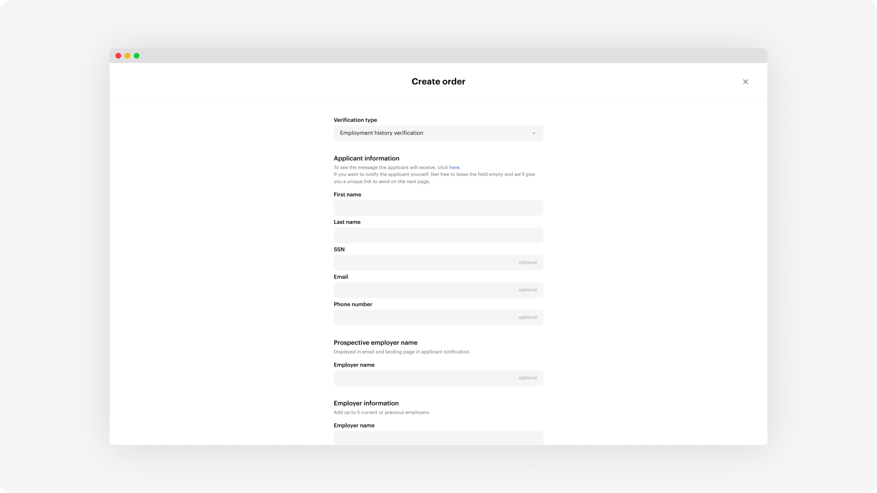The width and height of the screenshot is (877, 493).
Task: Click the Prospective employer's Employer name field
Action: click(x=425, y=378)
